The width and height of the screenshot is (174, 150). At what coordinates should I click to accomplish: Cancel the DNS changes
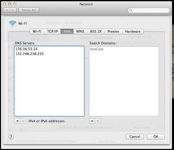[x=135, y=137]
